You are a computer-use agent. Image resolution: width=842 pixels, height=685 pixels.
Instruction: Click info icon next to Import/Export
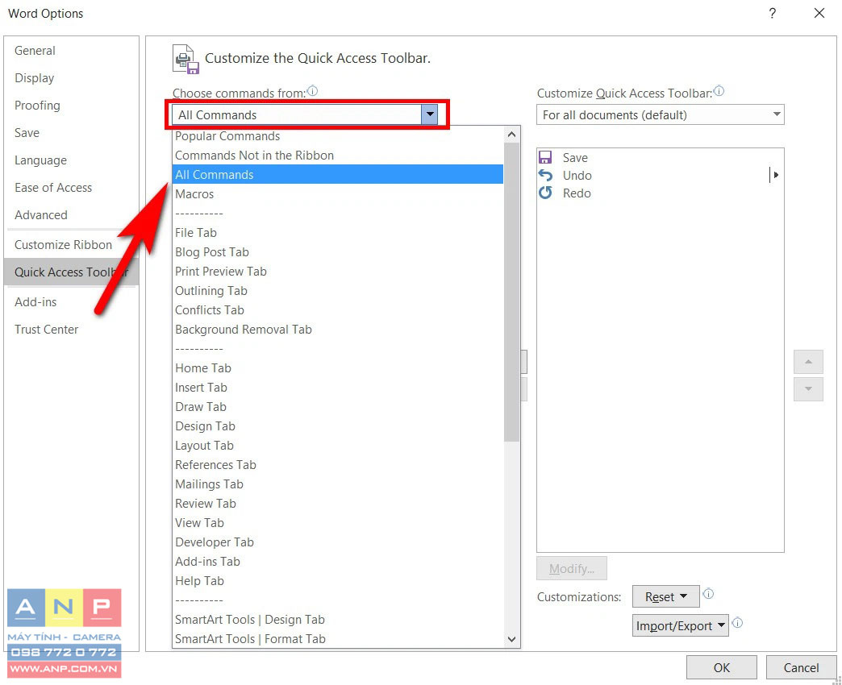737,623
